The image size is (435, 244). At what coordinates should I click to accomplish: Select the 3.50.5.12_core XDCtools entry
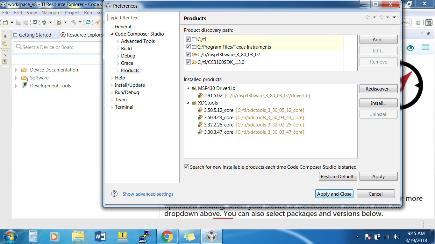click(x=251, y=110)
